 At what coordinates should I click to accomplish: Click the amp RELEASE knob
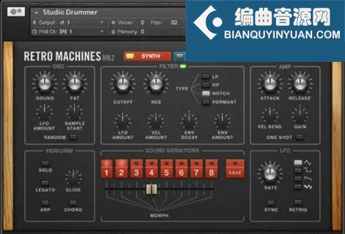300,84
